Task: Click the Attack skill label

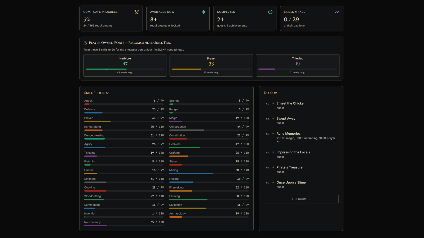Action: coord(88,101)
